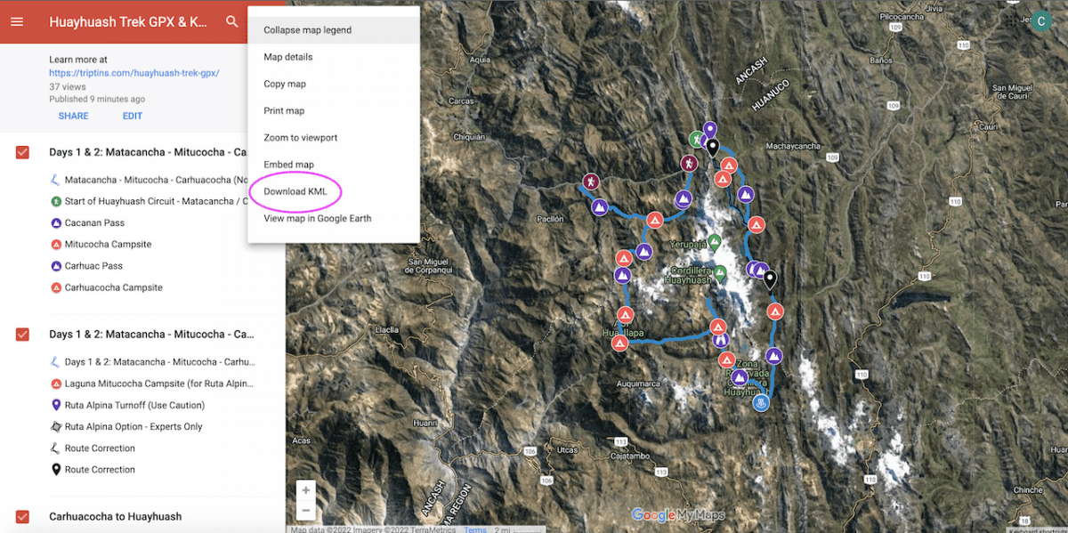Click the search magnifier in the header
This screenshot has width=1068, height=533.
233,21
